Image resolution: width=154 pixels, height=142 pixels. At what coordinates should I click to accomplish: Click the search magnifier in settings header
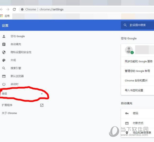[x=125, y=25]
